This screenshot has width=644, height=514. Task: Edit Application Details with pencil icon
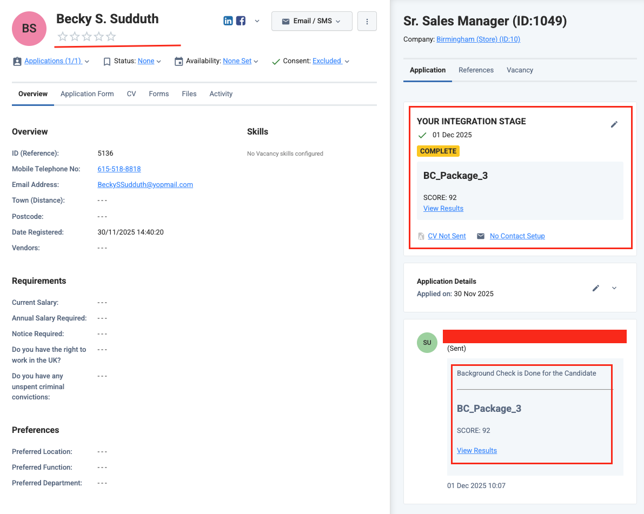coord(596,288)
